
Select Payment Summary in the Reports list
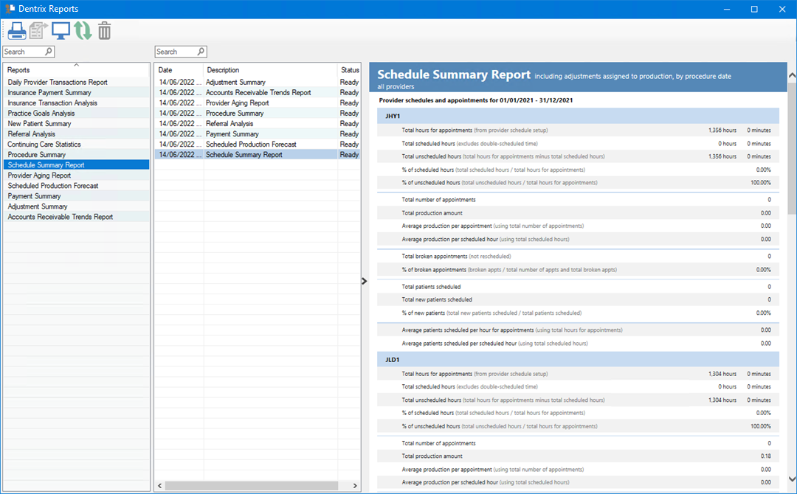[77, 196]
